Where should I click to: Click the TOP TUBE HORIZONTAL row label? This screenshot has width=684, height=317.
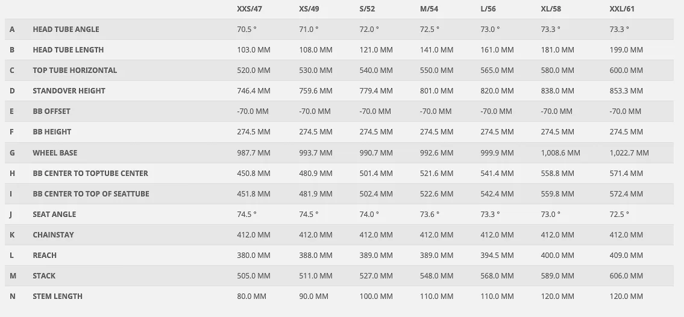click(75, 71)
